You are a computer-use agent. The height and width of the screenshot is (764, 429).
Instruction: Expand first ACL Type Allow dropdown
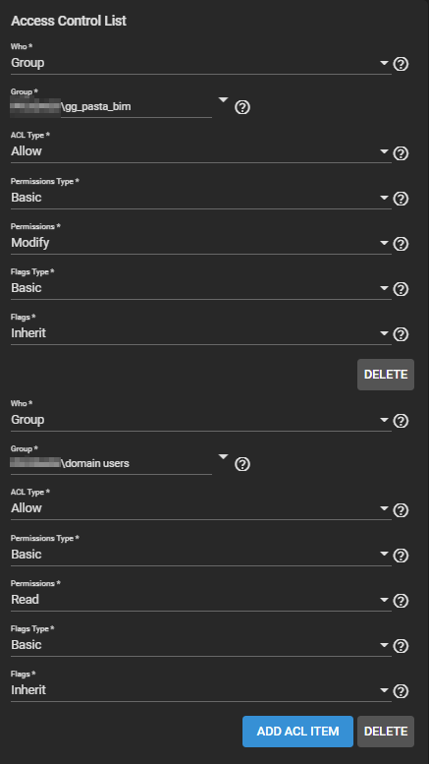point(201,151)
